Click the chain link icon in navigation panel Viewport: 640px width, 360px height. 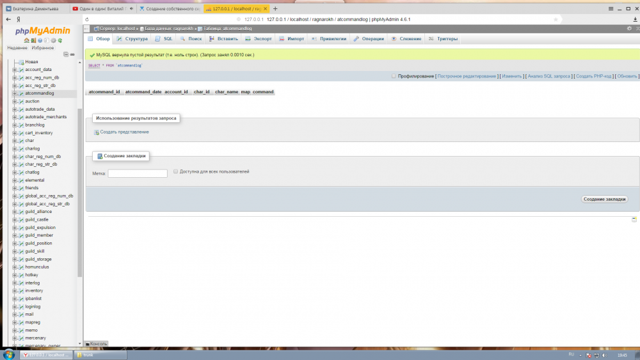72,54
